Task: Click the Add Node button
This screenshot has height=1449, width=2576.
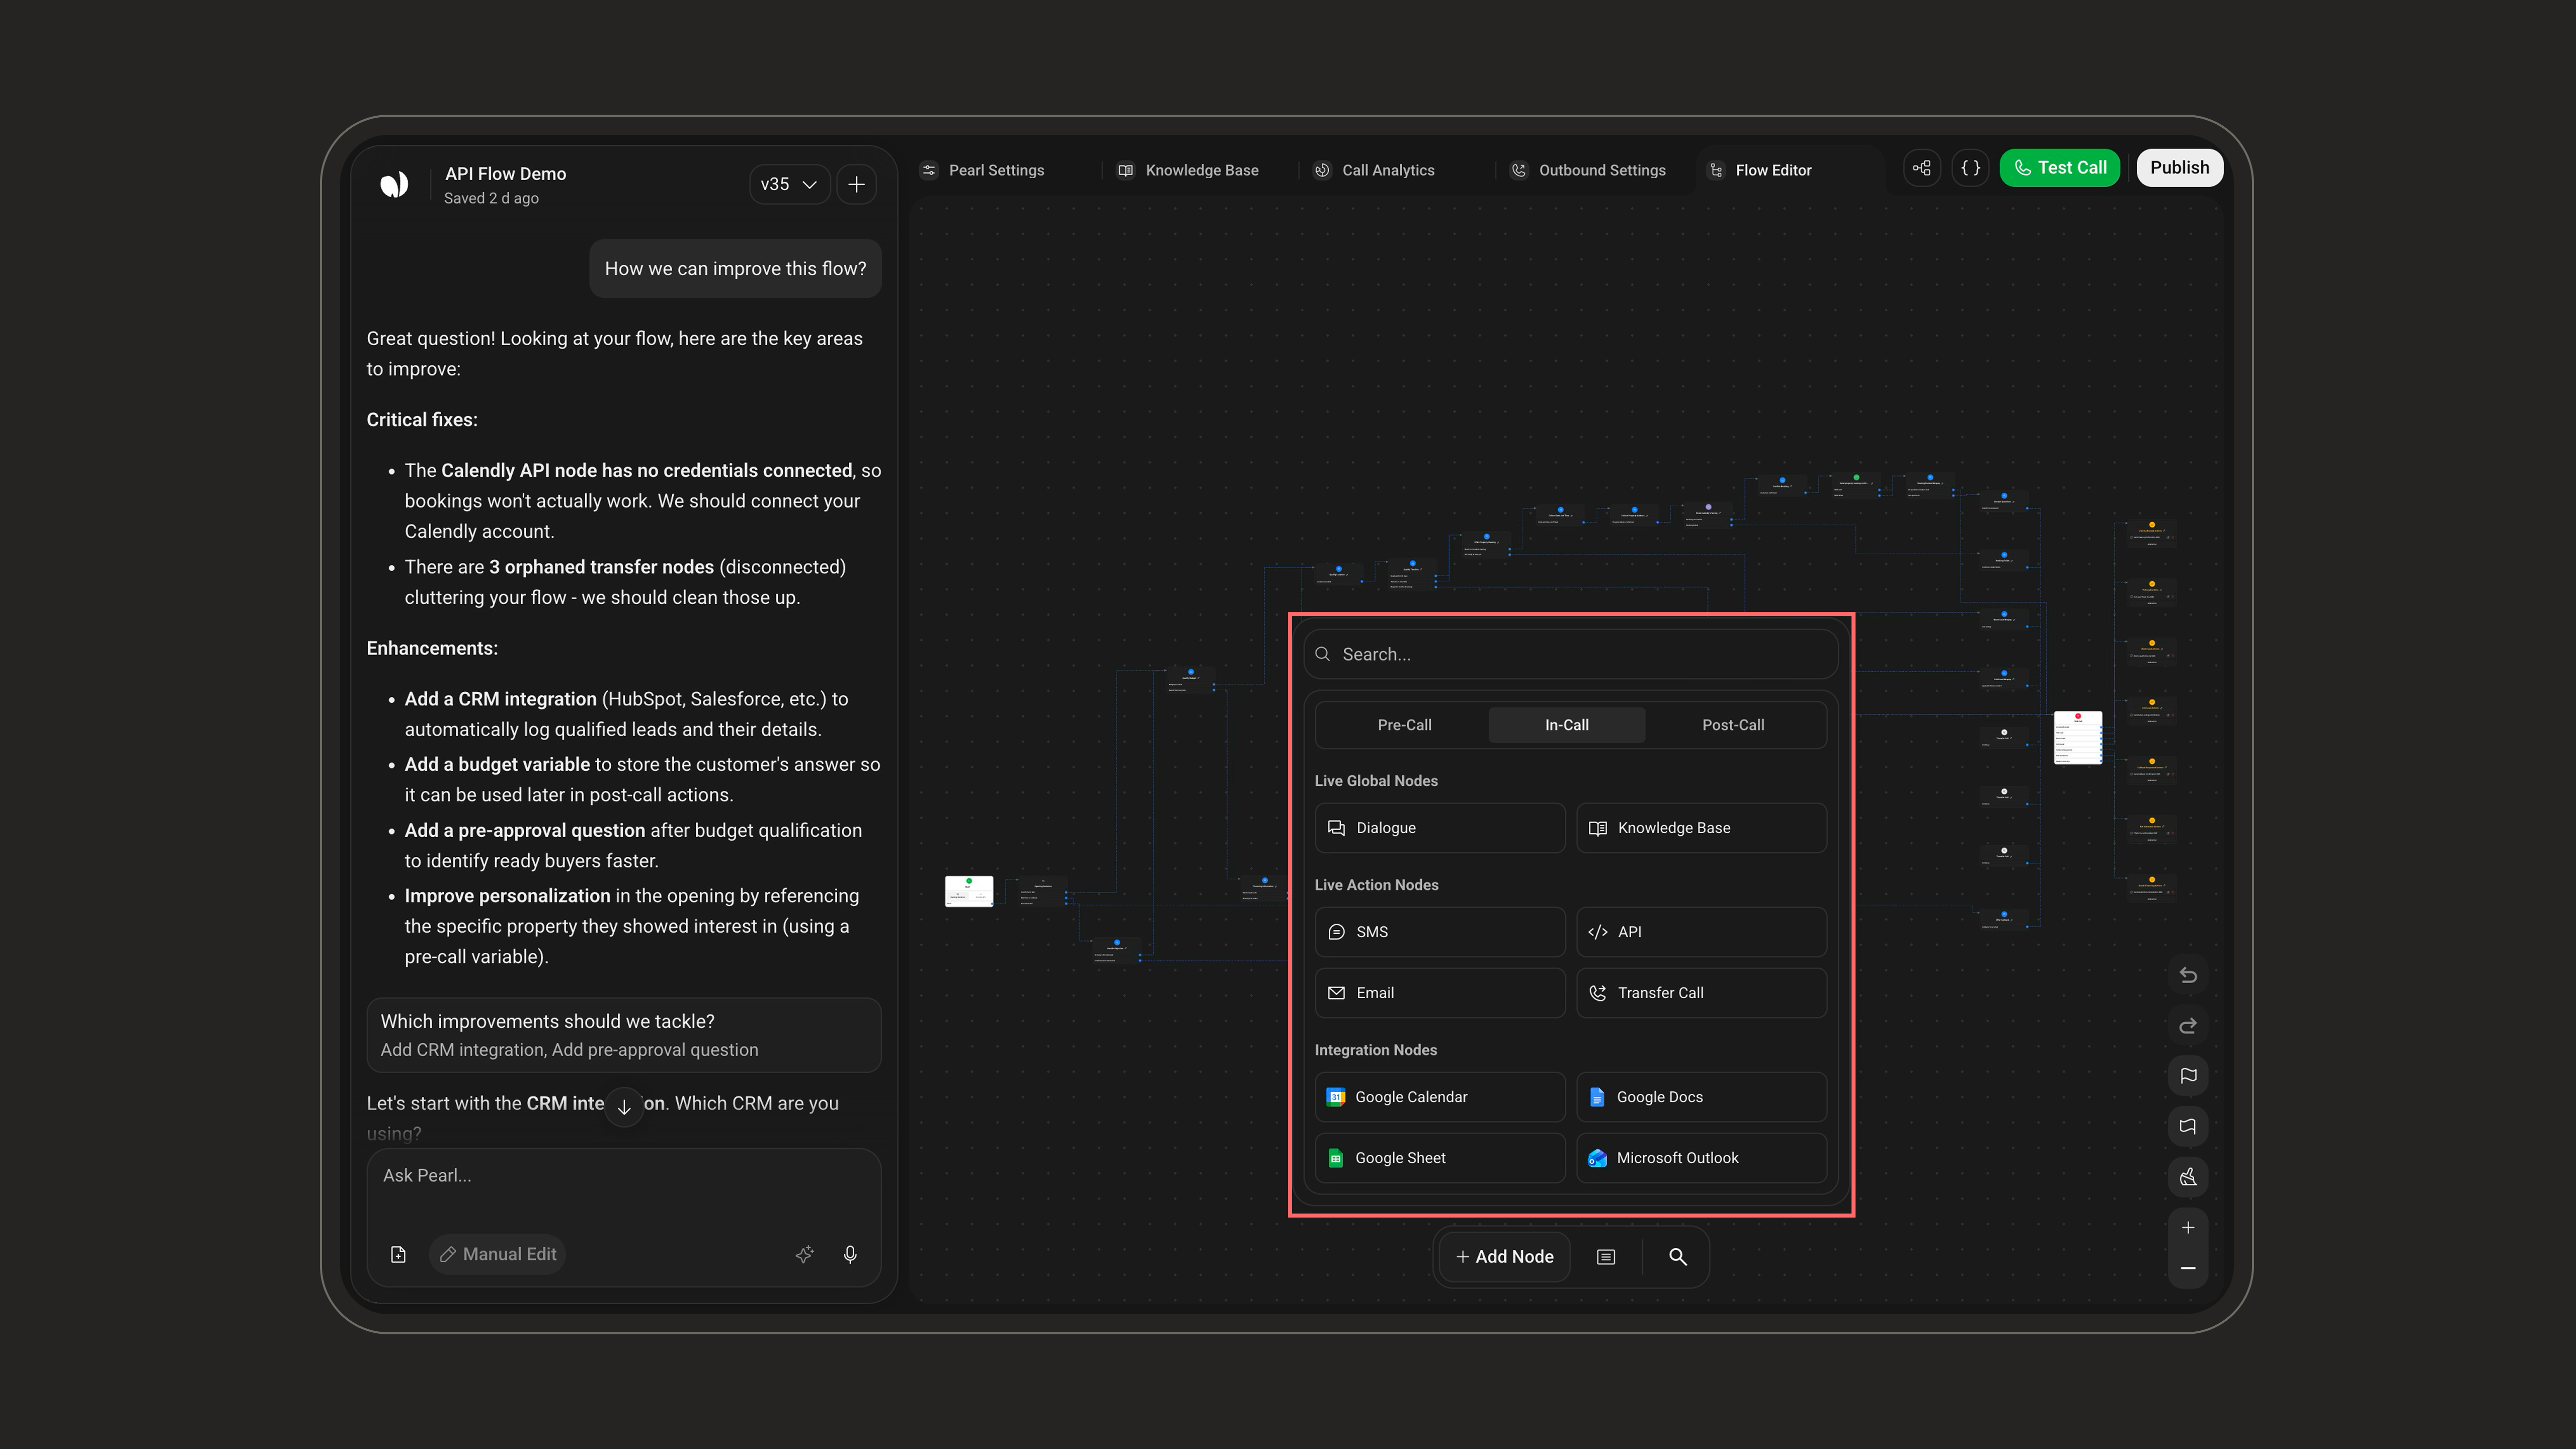Action: click(x=1504, y=1257)
